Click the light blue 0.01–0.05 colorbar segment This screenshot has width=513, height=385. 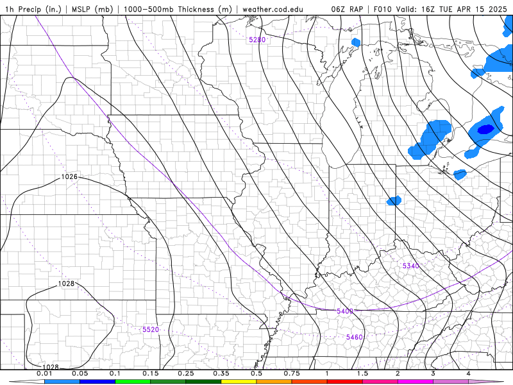coord(62,382)
